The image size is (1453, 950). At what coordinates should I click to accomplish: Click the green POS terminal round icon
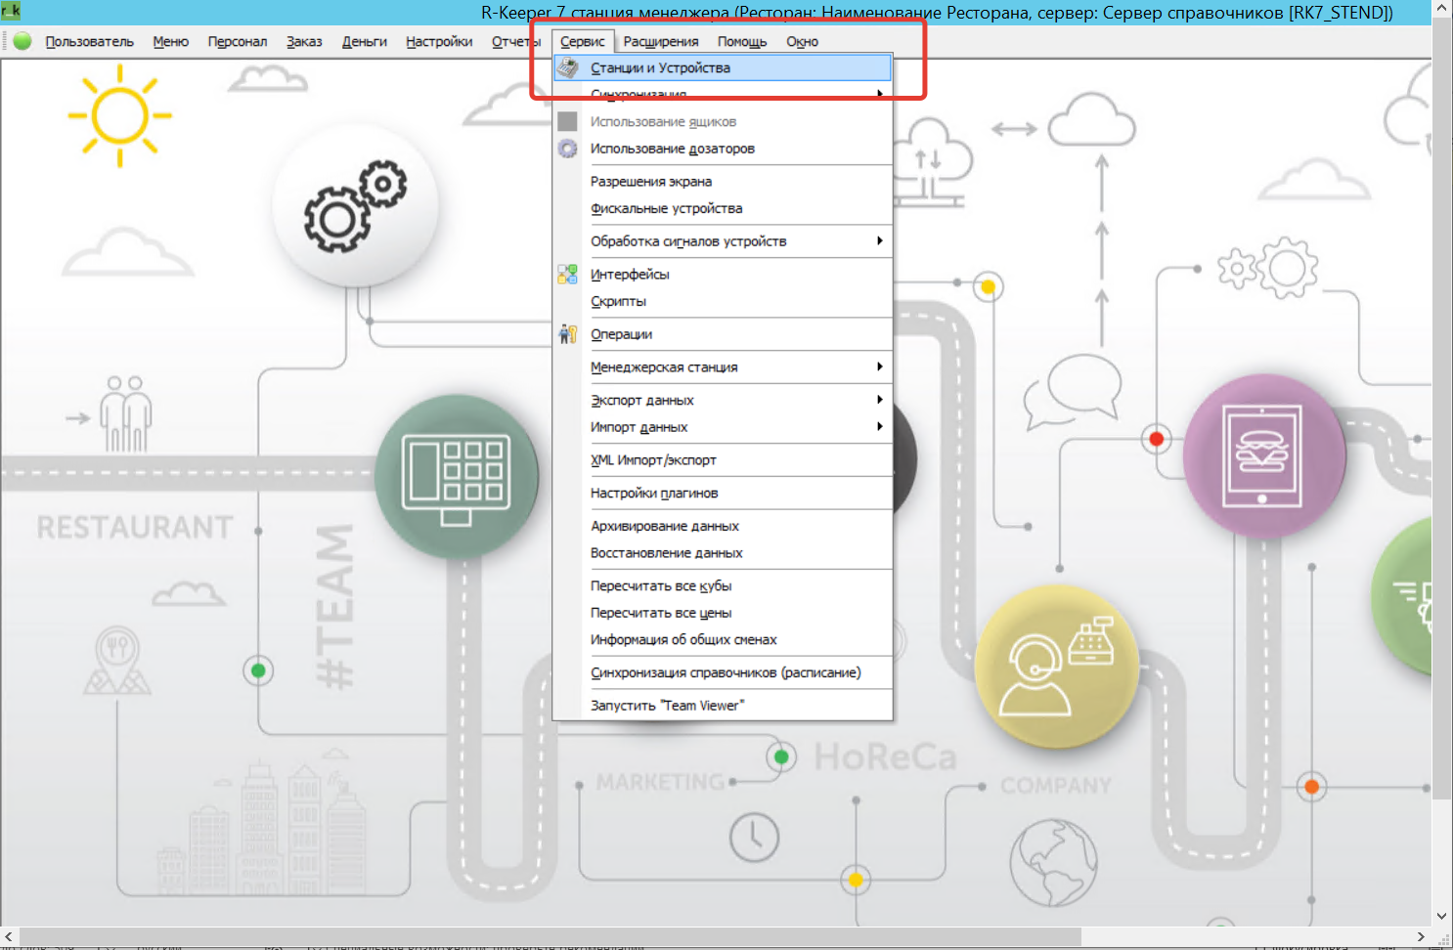(x=456, y=477)
